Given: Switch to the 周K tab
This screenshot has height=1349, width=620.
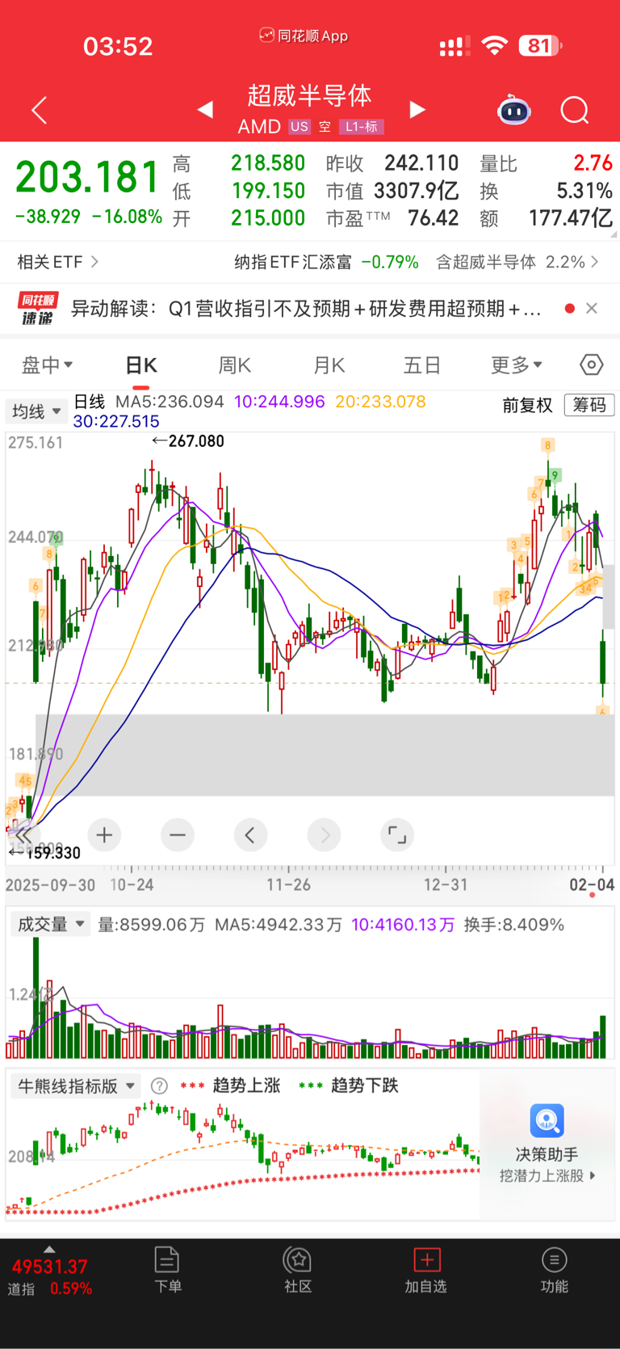Looking at the screenshot, I should tap(235, 365).
